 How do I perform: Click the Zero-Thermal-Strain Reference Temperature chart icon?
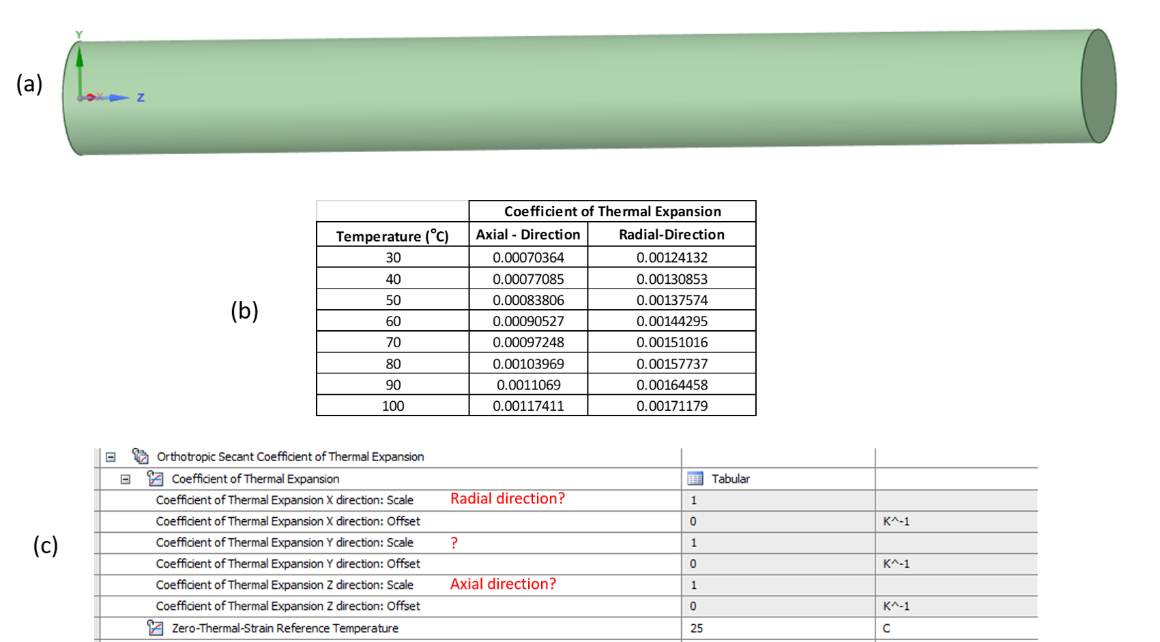coord(156,628)
